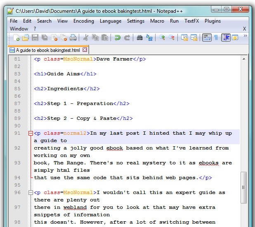Cut selection with the scissors icon
This screenshot has height=227, width=255.
click(86, 38)
